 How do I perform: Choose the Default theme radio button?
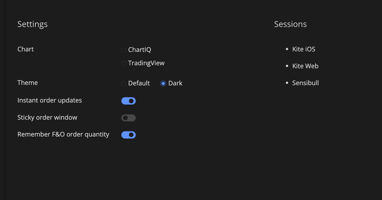click(x=124, y=84)
